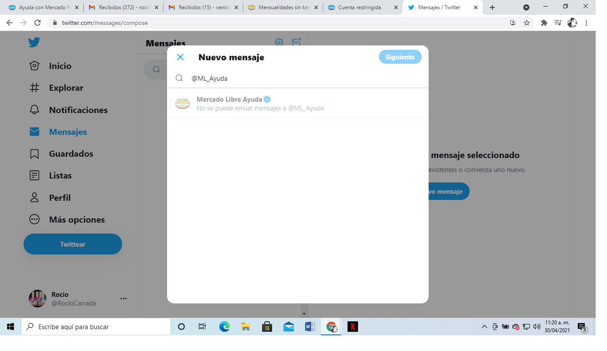Click the Twittear button
The image size is (607, 351).
point(73,244)
